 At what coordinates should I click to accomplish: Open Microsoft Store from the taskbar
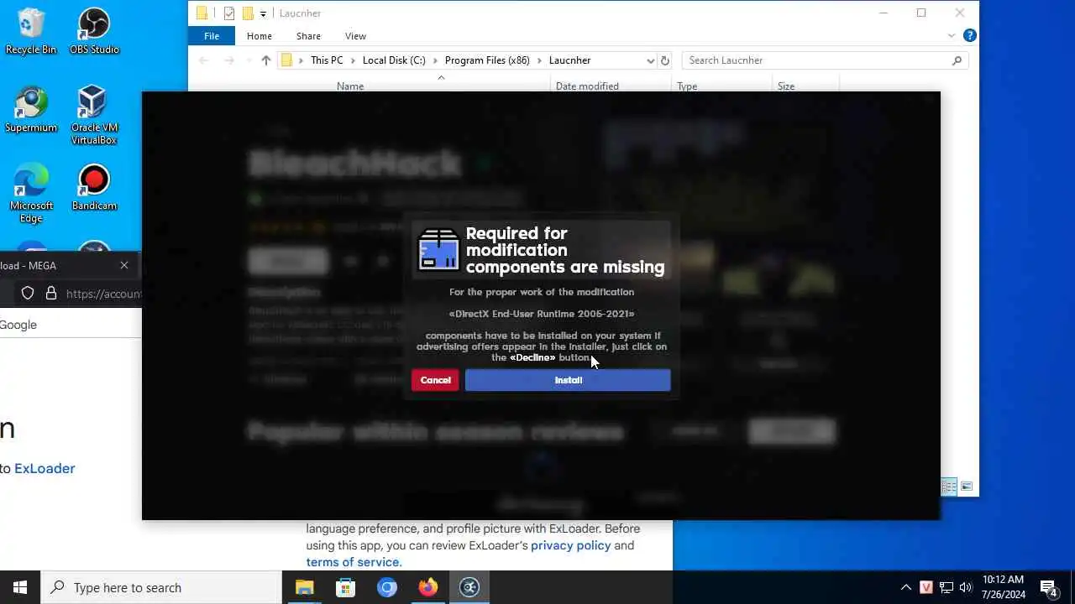345,587
